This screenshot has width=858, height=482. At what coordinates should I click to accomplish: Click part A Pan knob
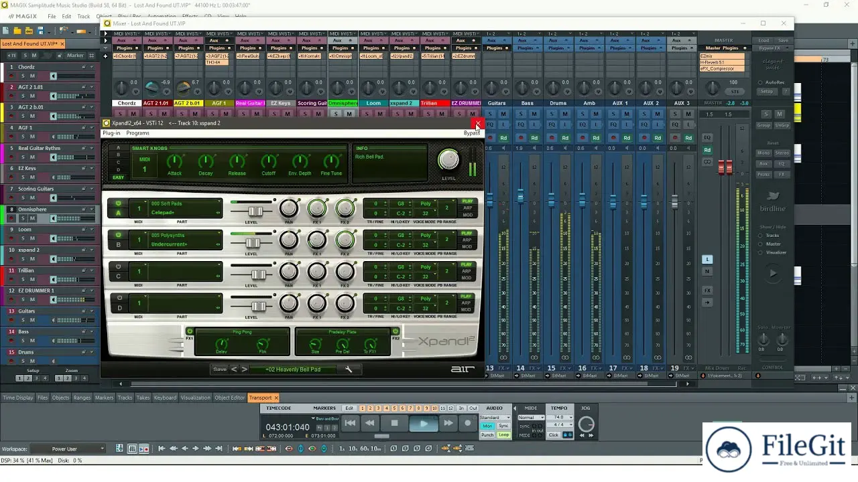pos(289,208)
